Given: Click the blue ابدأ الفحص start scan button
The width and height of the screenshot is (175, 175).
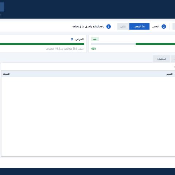Looking at the screenshot, I should 139,27.
